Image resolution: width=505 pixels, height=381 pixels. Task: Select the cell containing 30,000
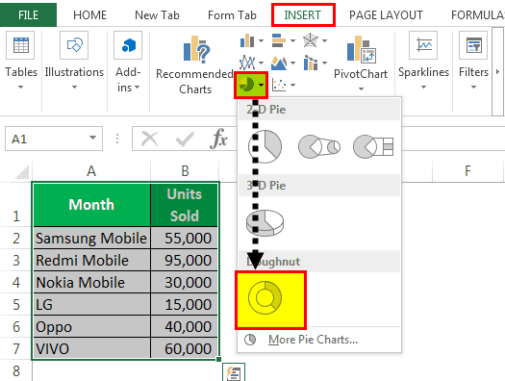[185, 283]
